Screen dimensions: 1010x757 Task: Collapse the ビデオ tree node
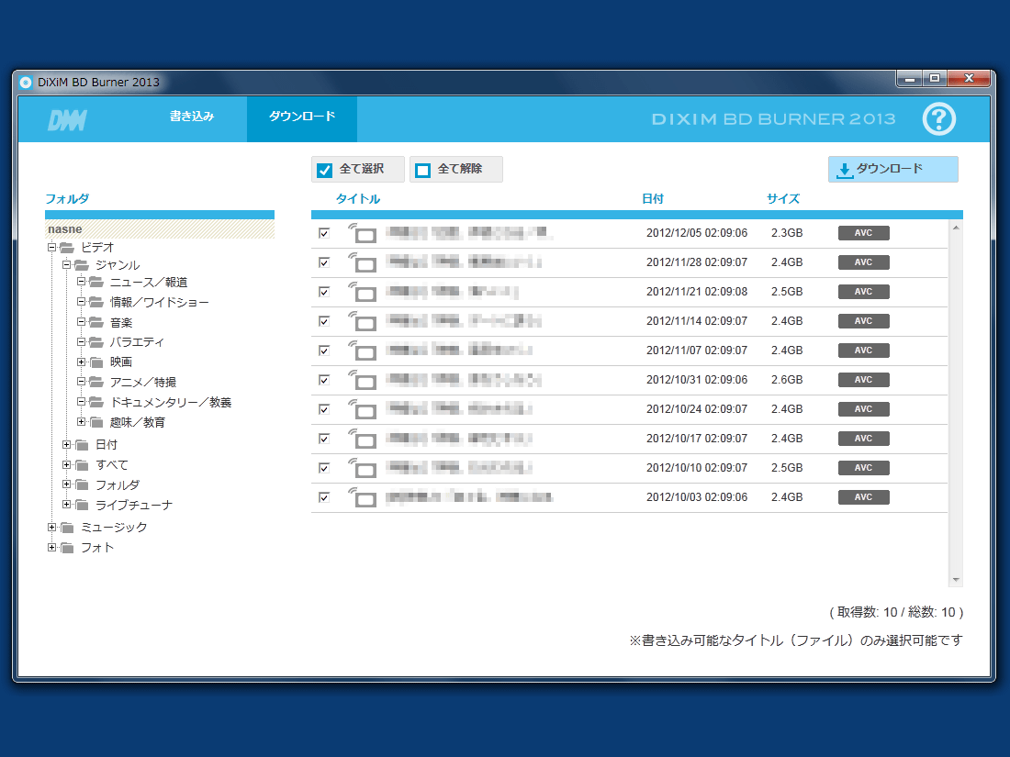(52, 247)
